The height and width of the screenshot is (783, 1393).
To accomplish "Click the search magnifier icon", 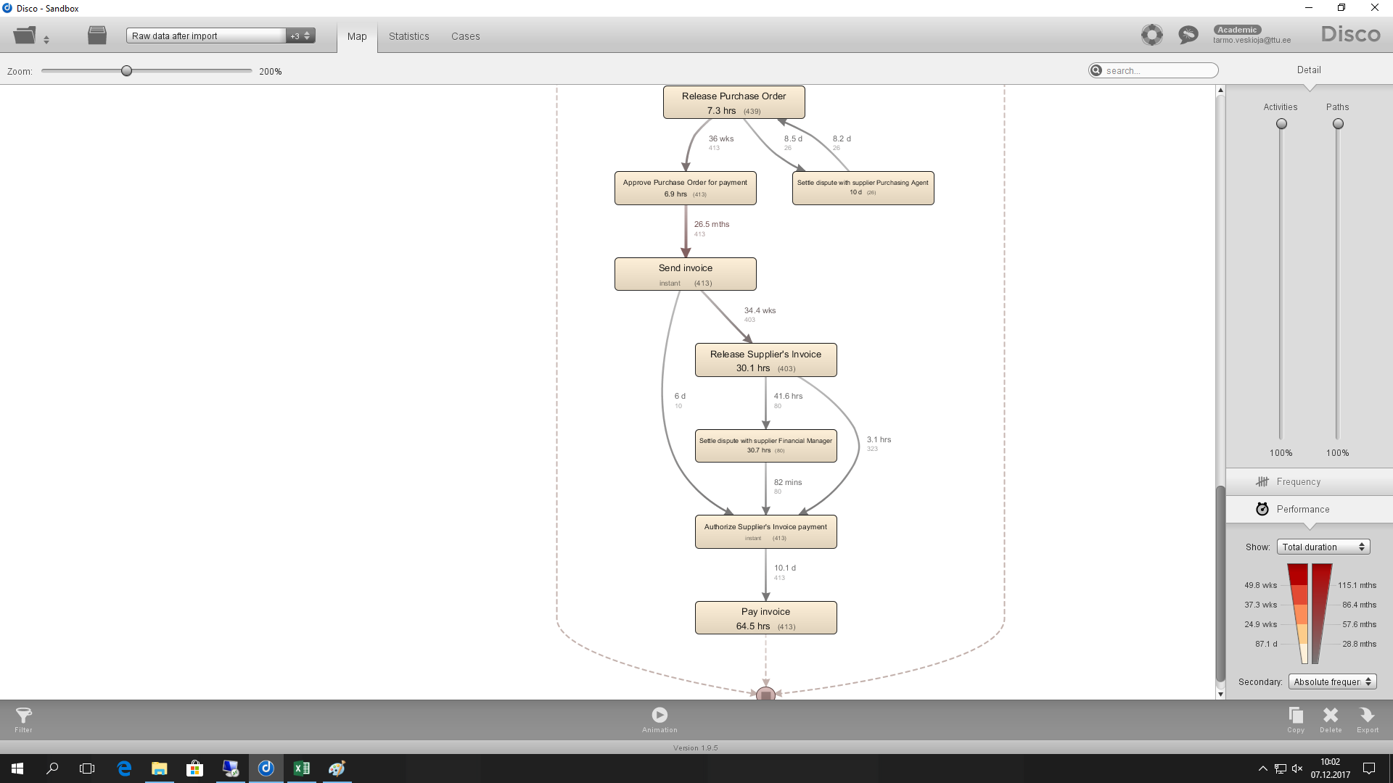I will (1096, 70).
